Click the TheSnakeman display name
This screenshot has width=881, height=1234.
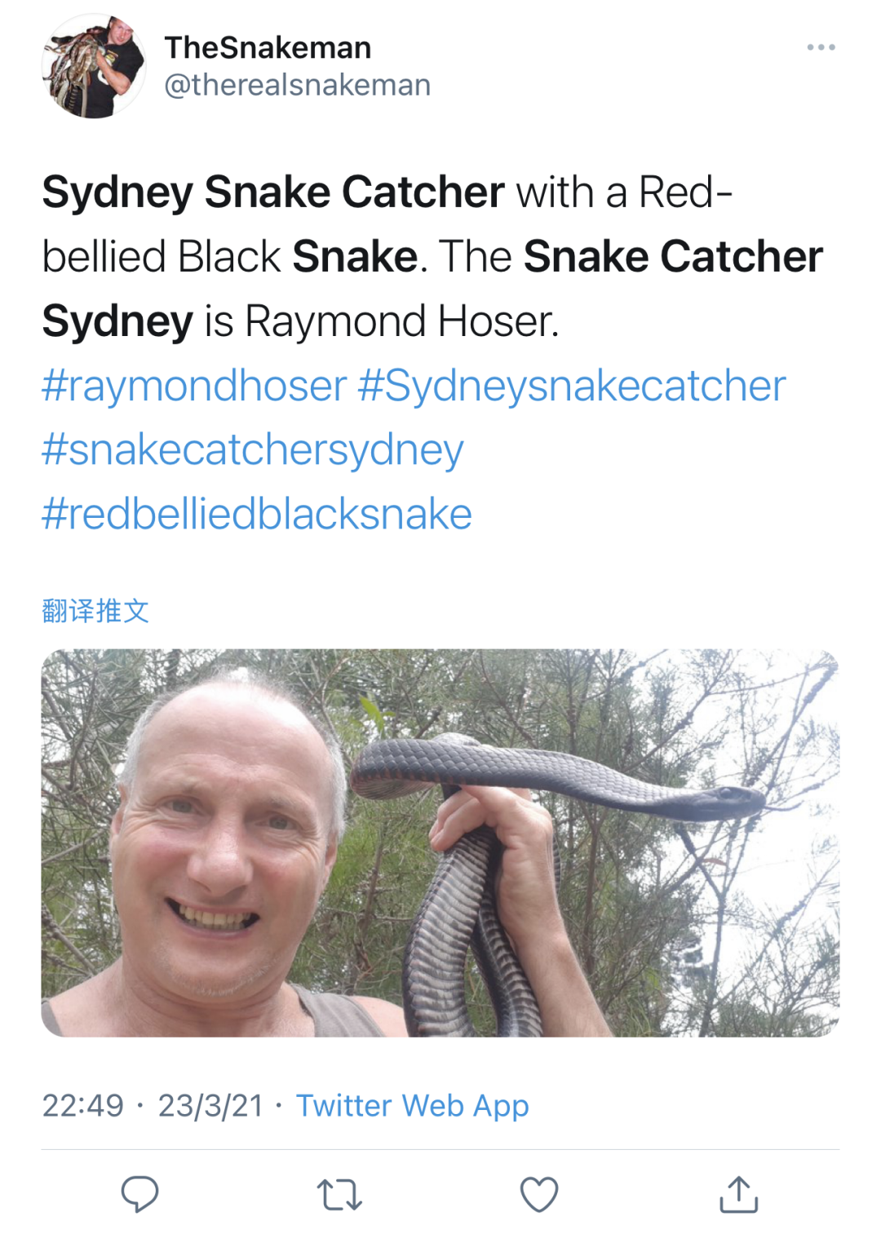268,47
